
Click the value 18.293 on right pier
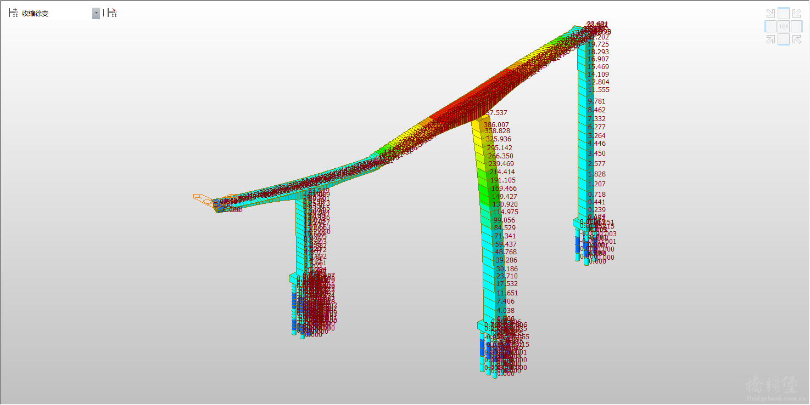[x=598, y=52]
